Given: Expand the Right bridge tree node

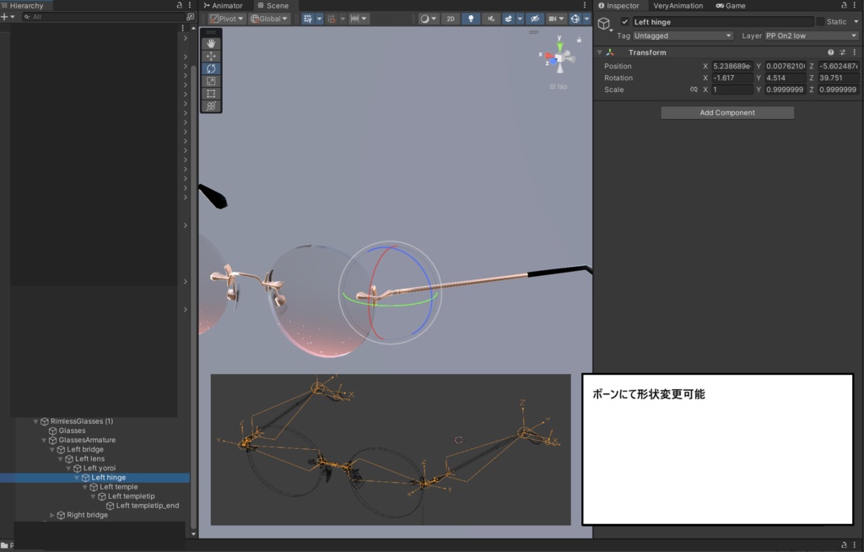Looking at the screenshot, I should click(x=52, y=515).
